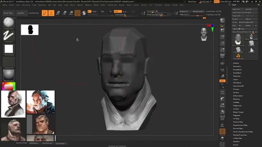Open the Document menu
Viewport: 262px width, 147px height.
point(26,5)
